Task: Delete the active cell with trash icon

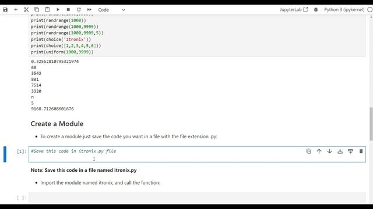Action: pyautogui.click(x=361, y=151)
